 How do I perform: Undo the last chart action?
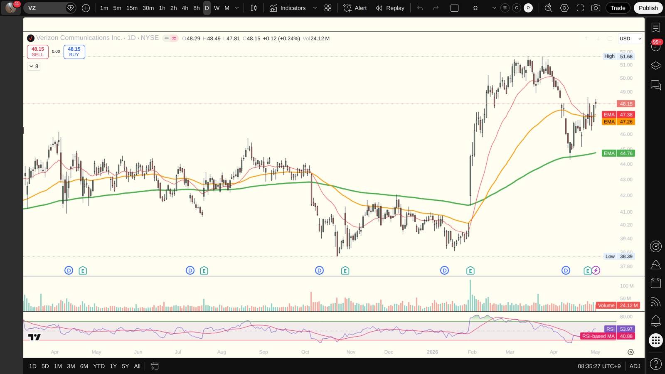pyautogui.click(x=420, y=8)
